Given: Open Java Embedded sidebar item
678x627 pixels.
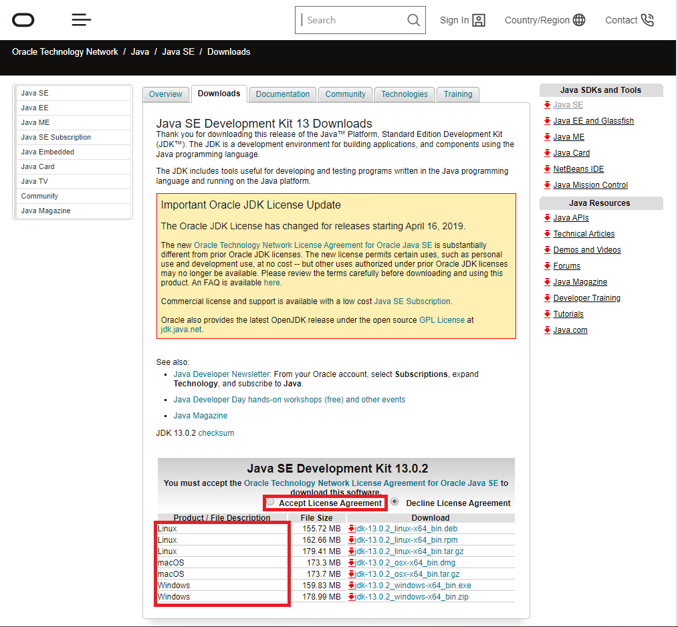Looking at the screenshot, I should [x=73, y=152].
